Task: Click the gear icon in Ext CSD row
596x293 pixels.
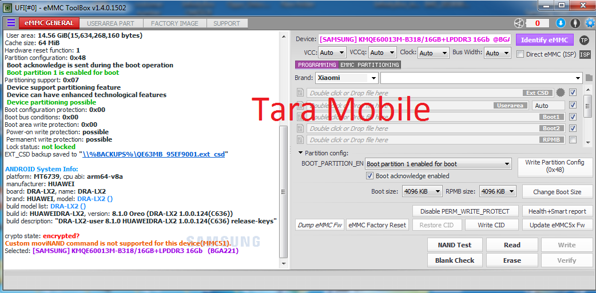Action: click(561, 93)
